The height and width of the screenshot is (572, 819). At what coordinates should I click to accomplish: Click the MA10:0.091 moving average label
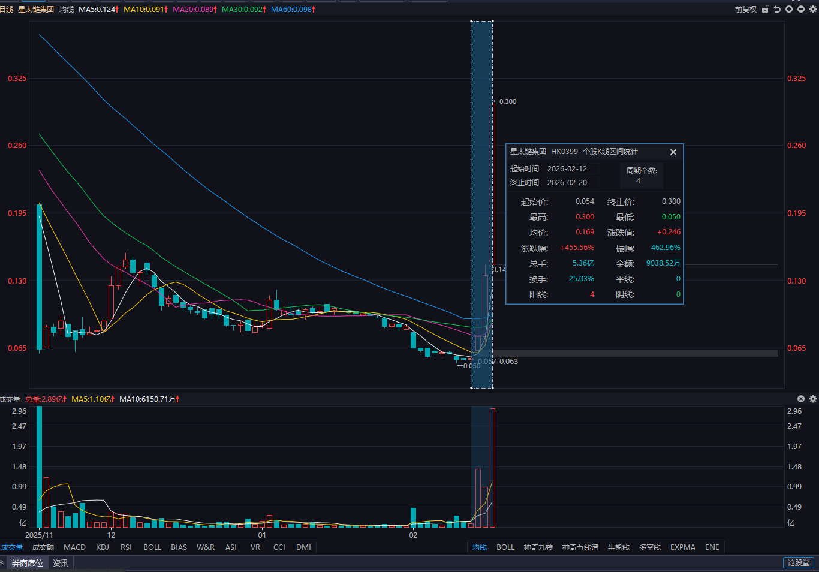click(146, 10)
